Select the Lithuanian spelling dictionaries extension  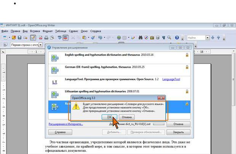(119, 94)
